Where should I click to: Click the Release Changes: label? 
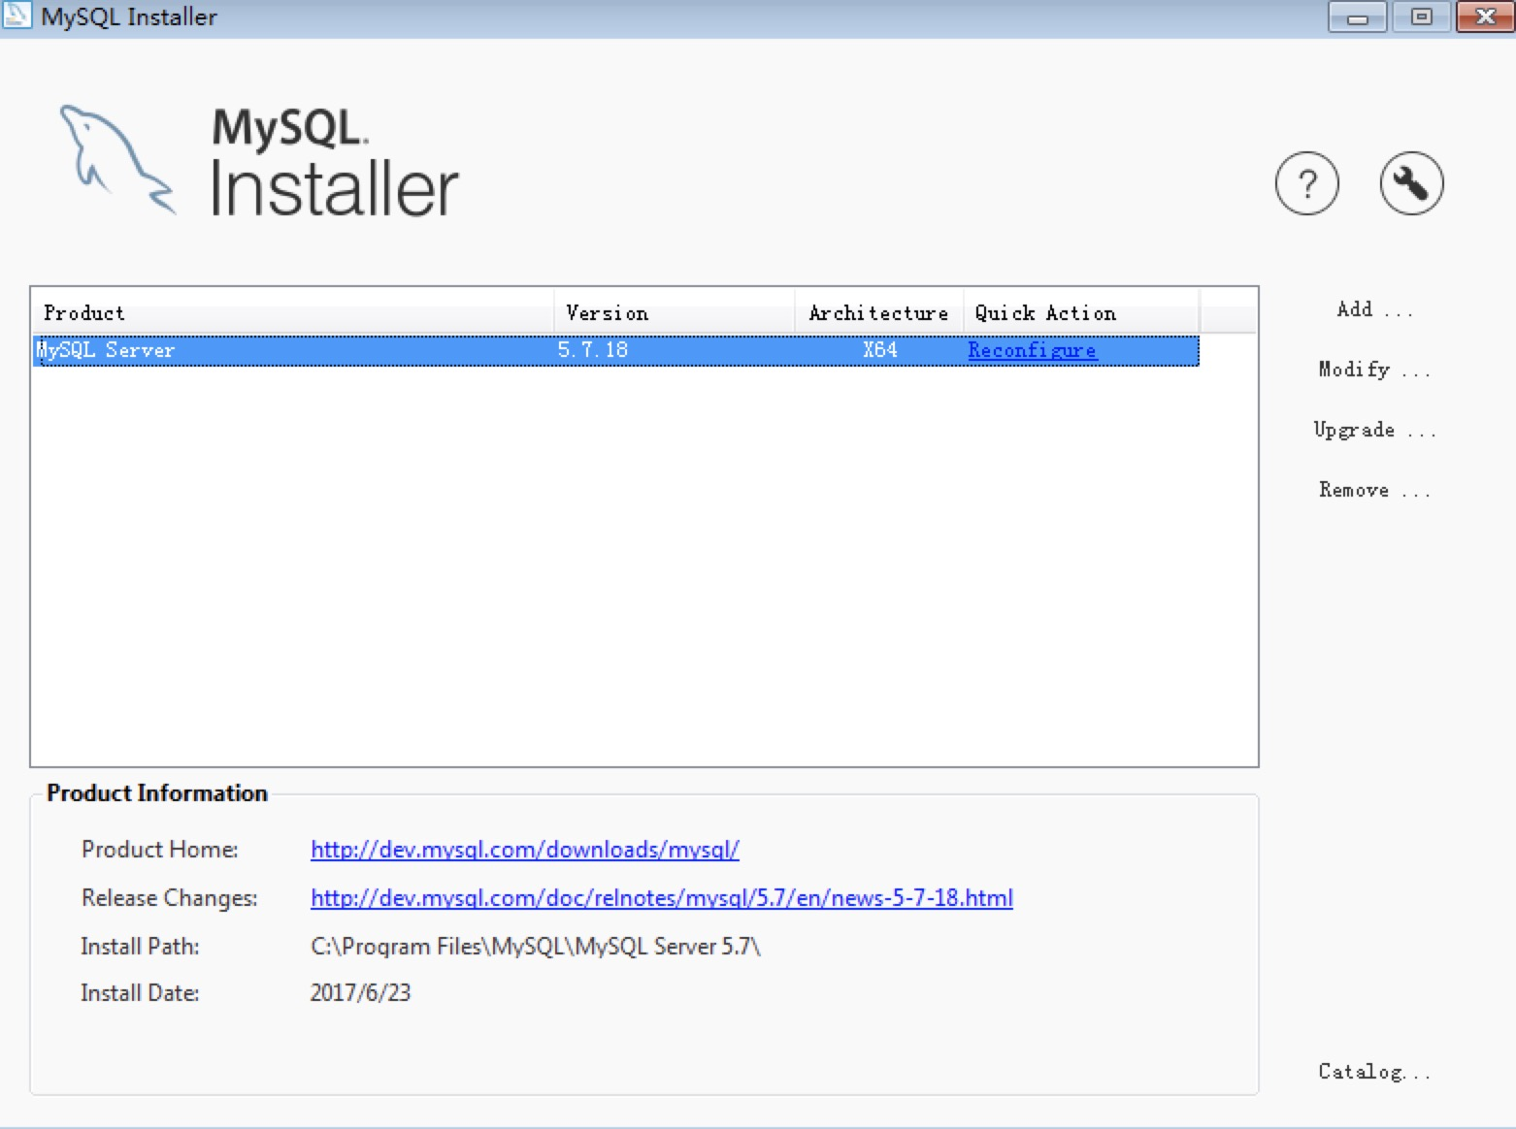pyautogui.click(x=170, y=898)
